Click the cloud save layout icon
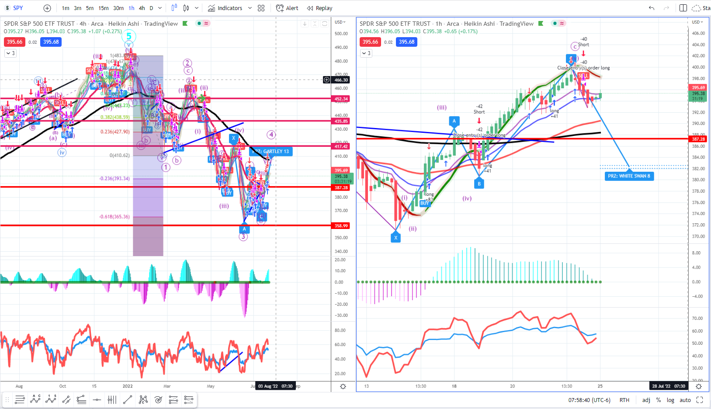This screenshot has width=711, height=409. [697, 8]
